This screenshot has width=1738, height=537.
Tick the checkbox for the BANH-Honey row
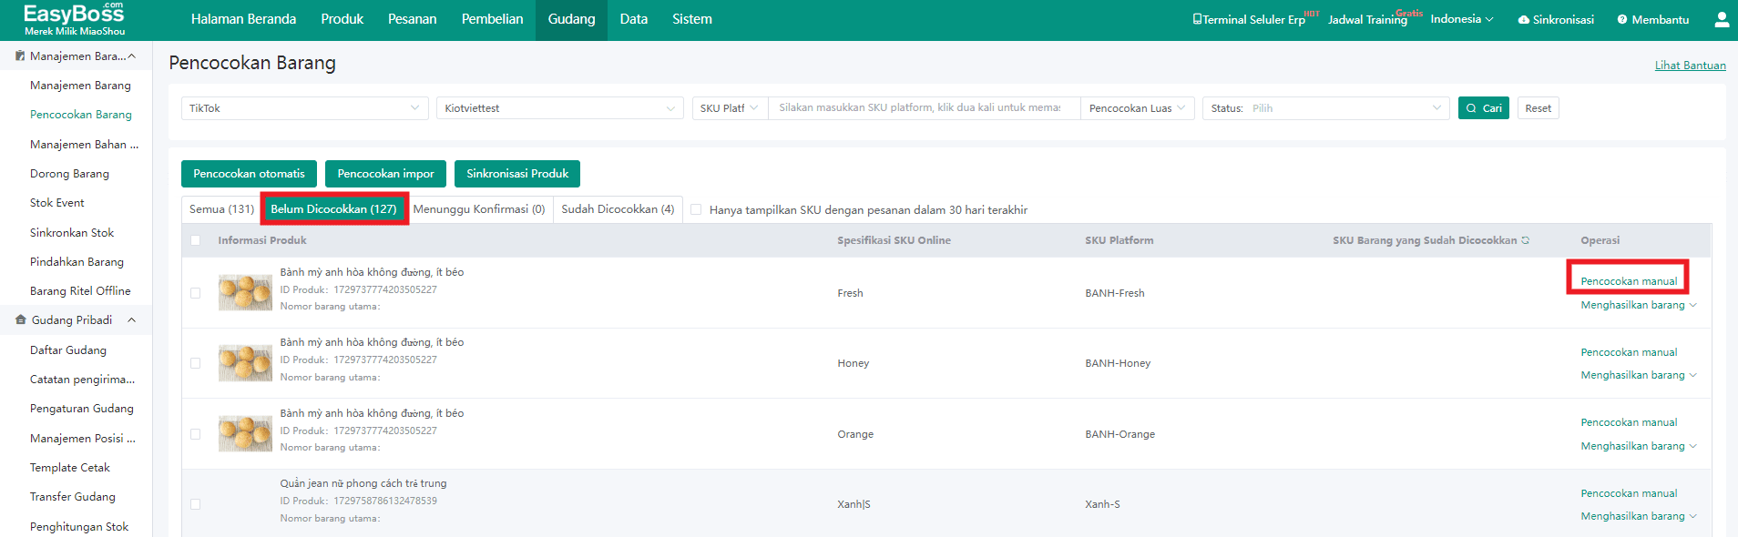coord(195,363)
